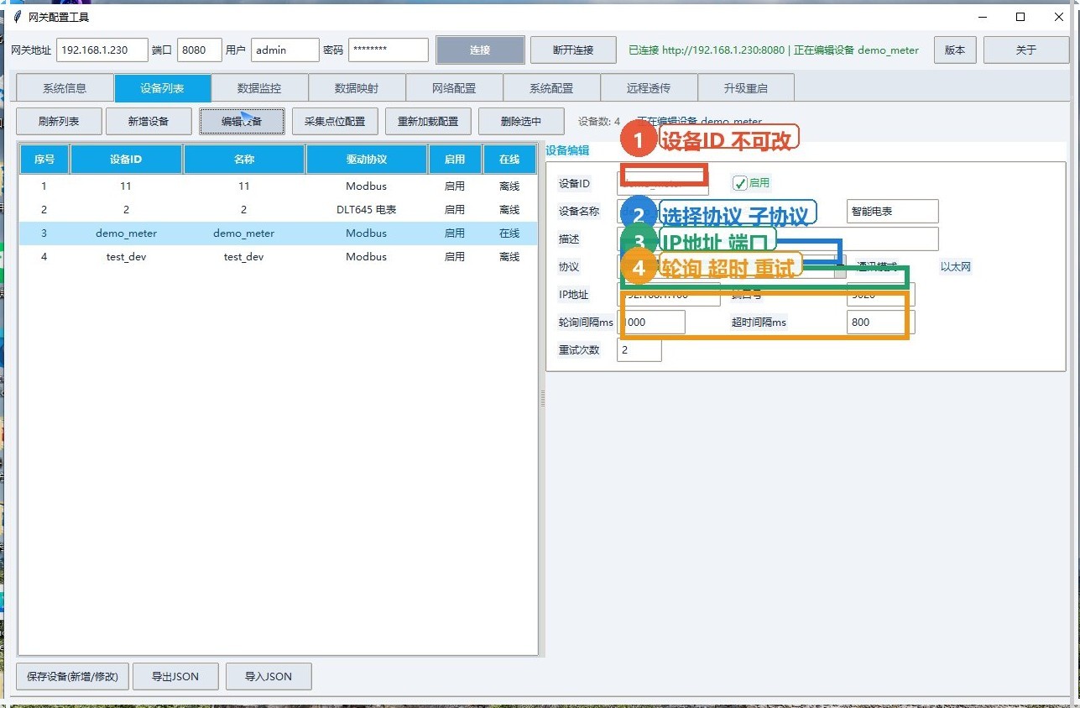
Task: Click 重新加载配置 button
Action: click(x=428, y=121)
